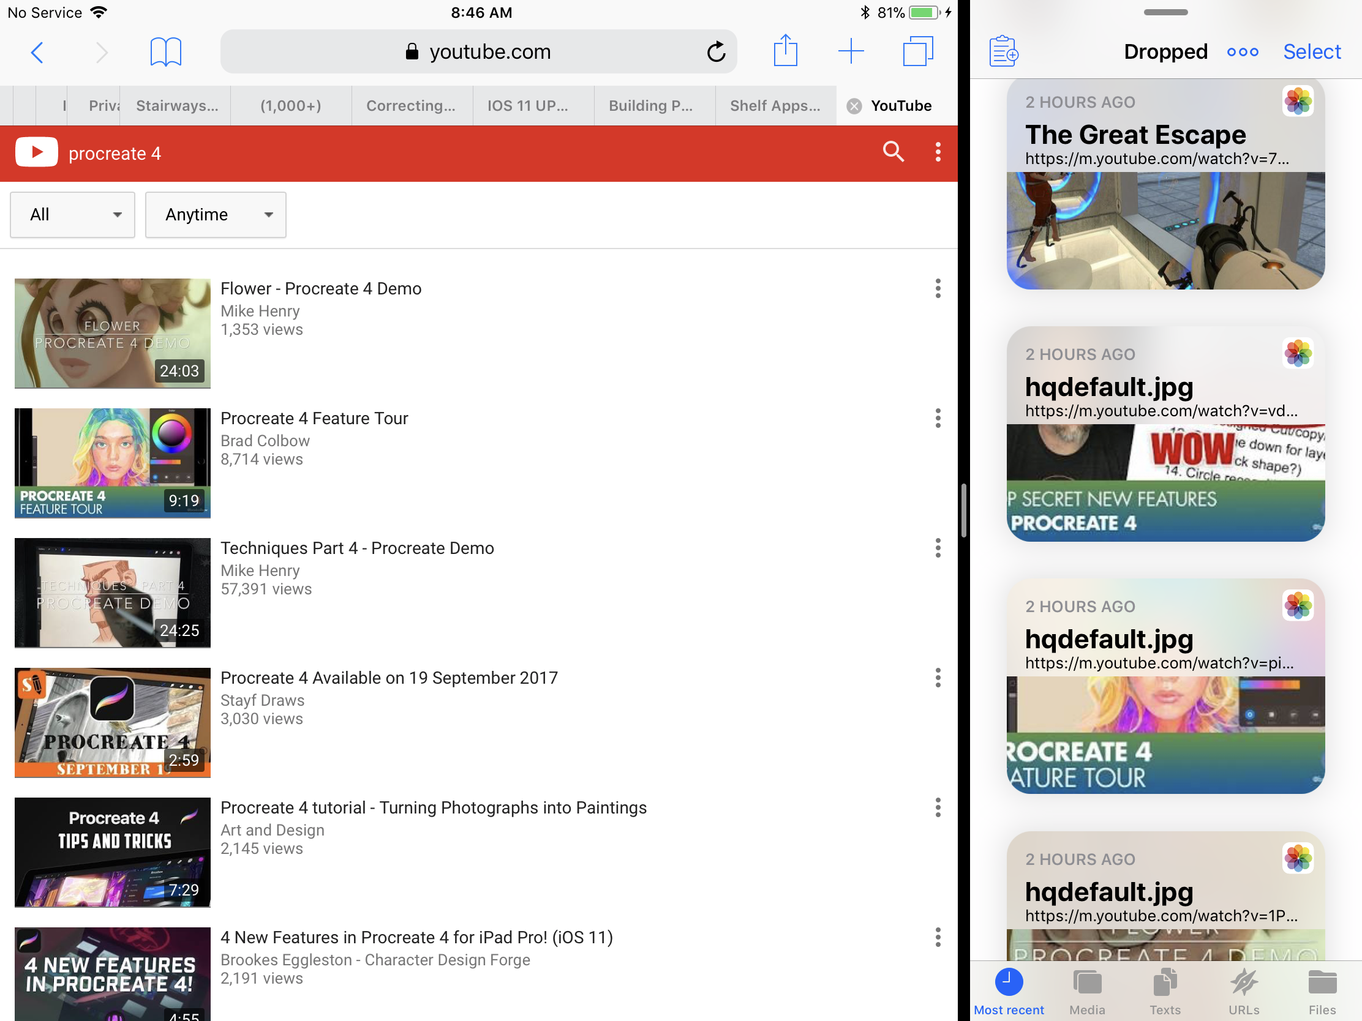Tap Photos icon on The Great Escape card
This screenshot has height=1021, width=1362.
click(x=1298, y=101)
